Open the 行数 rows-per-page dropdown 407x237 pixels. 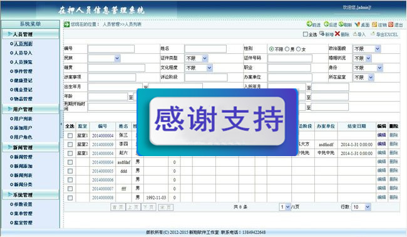(361, 207)
